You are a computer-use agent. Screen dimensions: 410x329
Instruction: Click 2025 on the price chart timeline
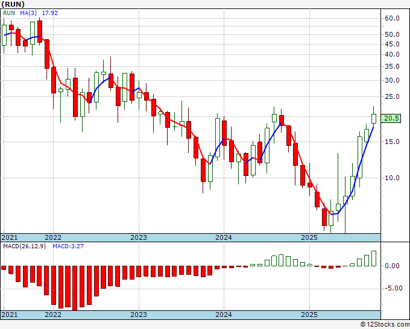point(309,237)
